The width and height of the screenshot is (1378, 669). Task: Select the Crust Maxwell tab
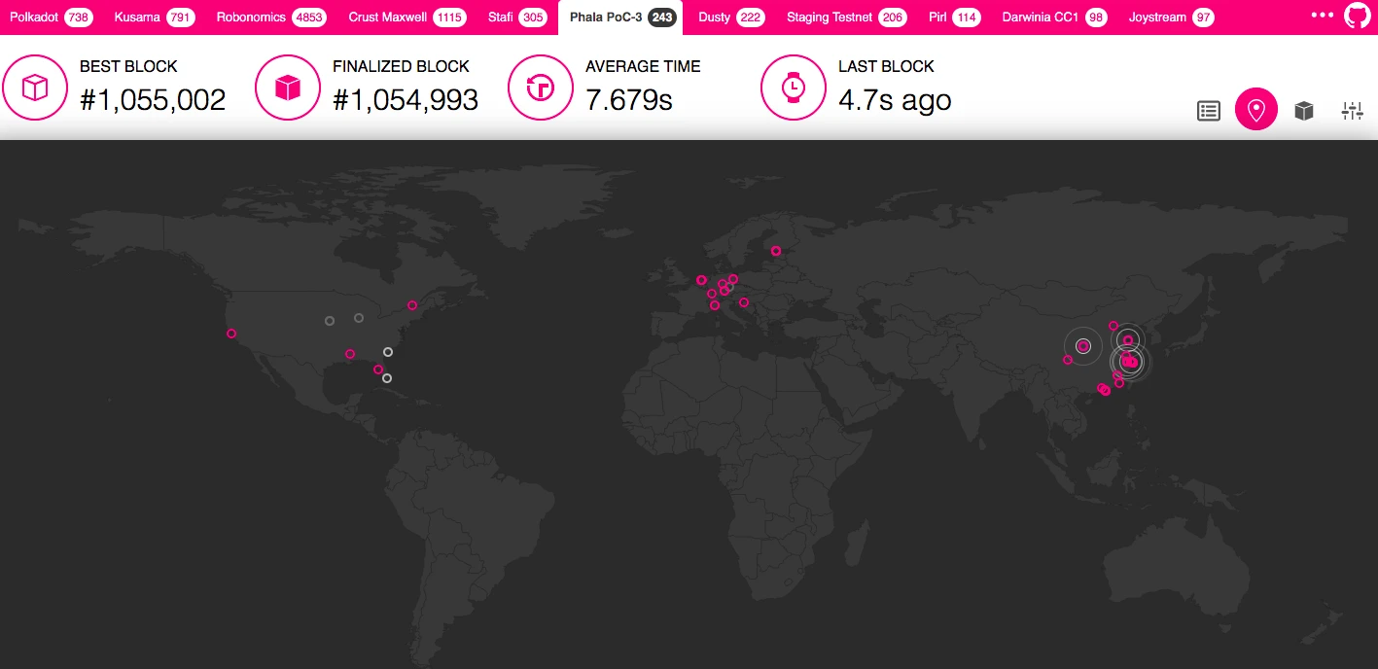tap(407, 18)
